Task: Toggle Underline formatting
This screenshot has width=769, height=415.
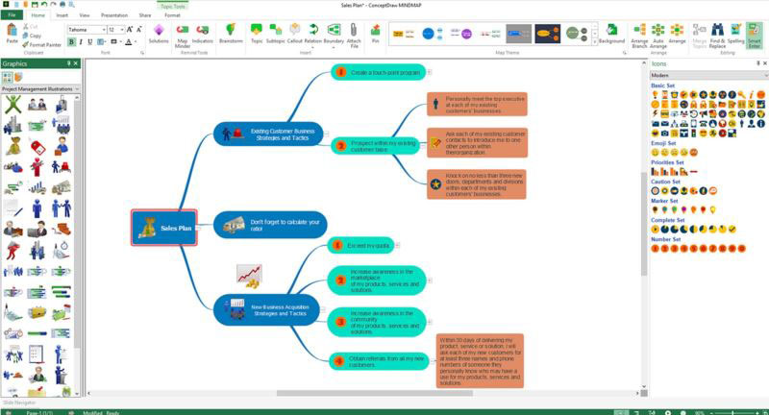Action: click(x=89, y=42)
